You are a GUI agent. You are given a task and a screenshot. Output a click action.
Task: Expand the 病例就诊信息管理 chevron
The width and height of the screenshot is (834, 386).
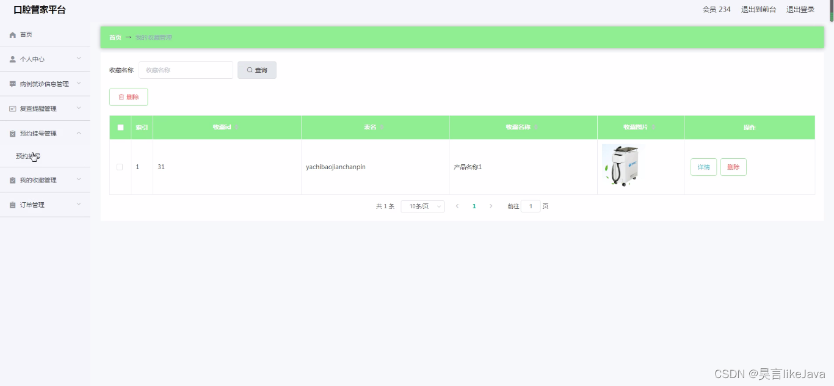[79, 83]
